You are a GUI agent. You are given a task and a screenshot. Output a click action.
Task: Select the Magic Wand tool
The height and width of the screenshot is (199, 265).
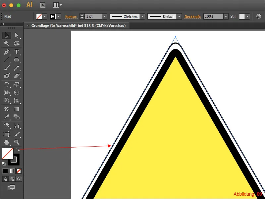7,43
